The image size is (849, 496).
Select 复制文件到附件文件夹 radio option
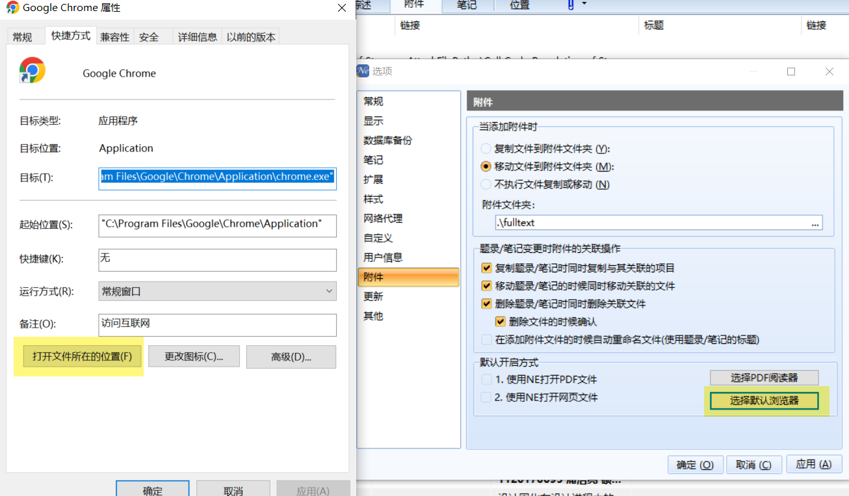point(486,149)
